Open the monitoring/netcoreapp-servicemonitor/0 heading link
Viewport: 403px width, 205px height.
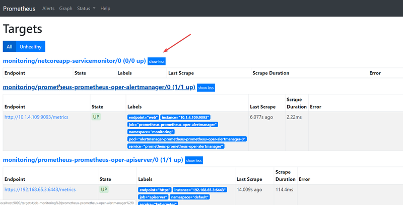(x=74, y=61)
